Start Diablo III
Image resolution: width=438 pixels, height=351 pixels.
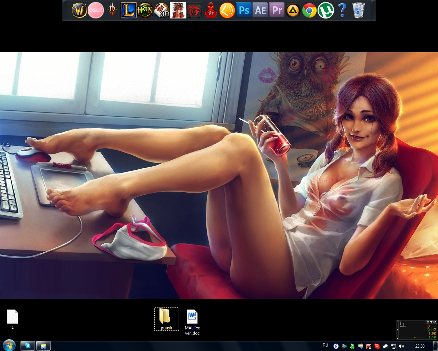(112, 10)
